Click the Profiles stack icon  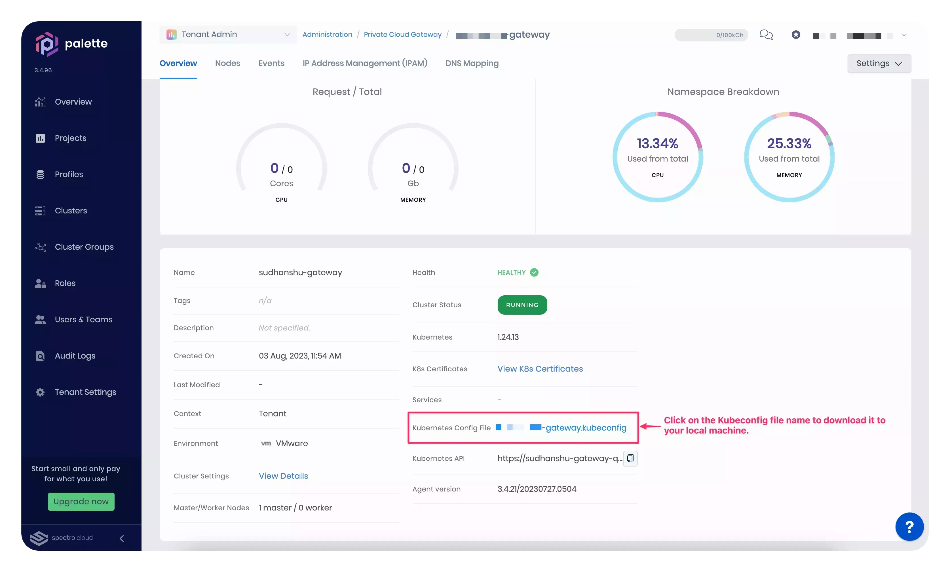pos(40,174)
